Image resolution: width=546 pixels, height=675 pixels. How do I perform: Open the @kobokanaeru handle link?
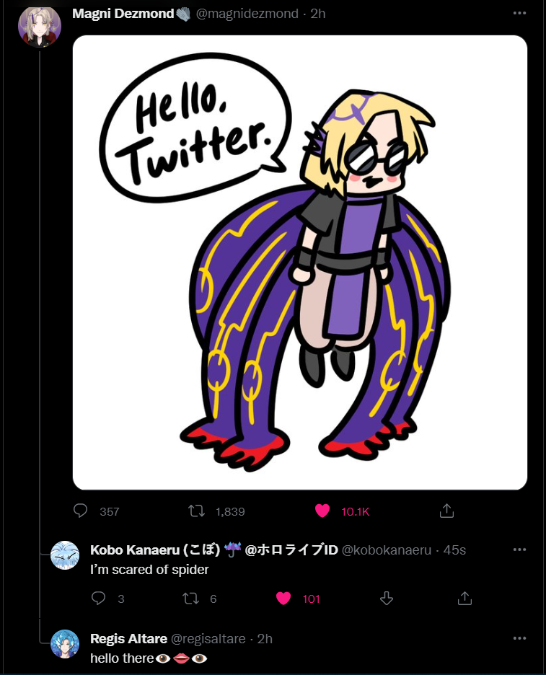click(387, 550)
